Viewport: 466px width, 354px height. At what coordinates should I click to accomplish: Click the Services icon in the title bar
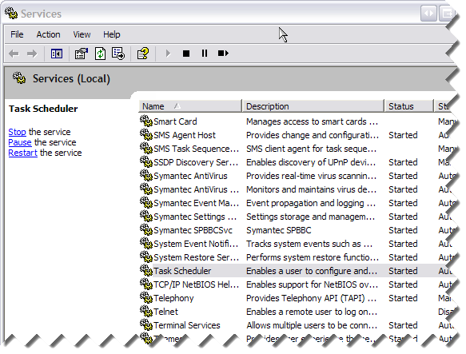11,13
